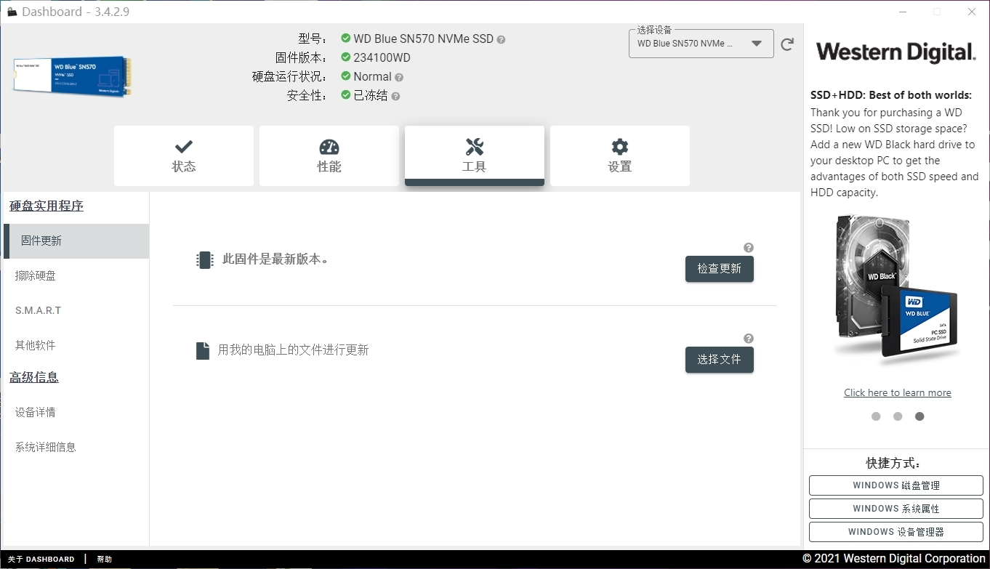Click help icon beside Normal health status

(x=398, y=77)
